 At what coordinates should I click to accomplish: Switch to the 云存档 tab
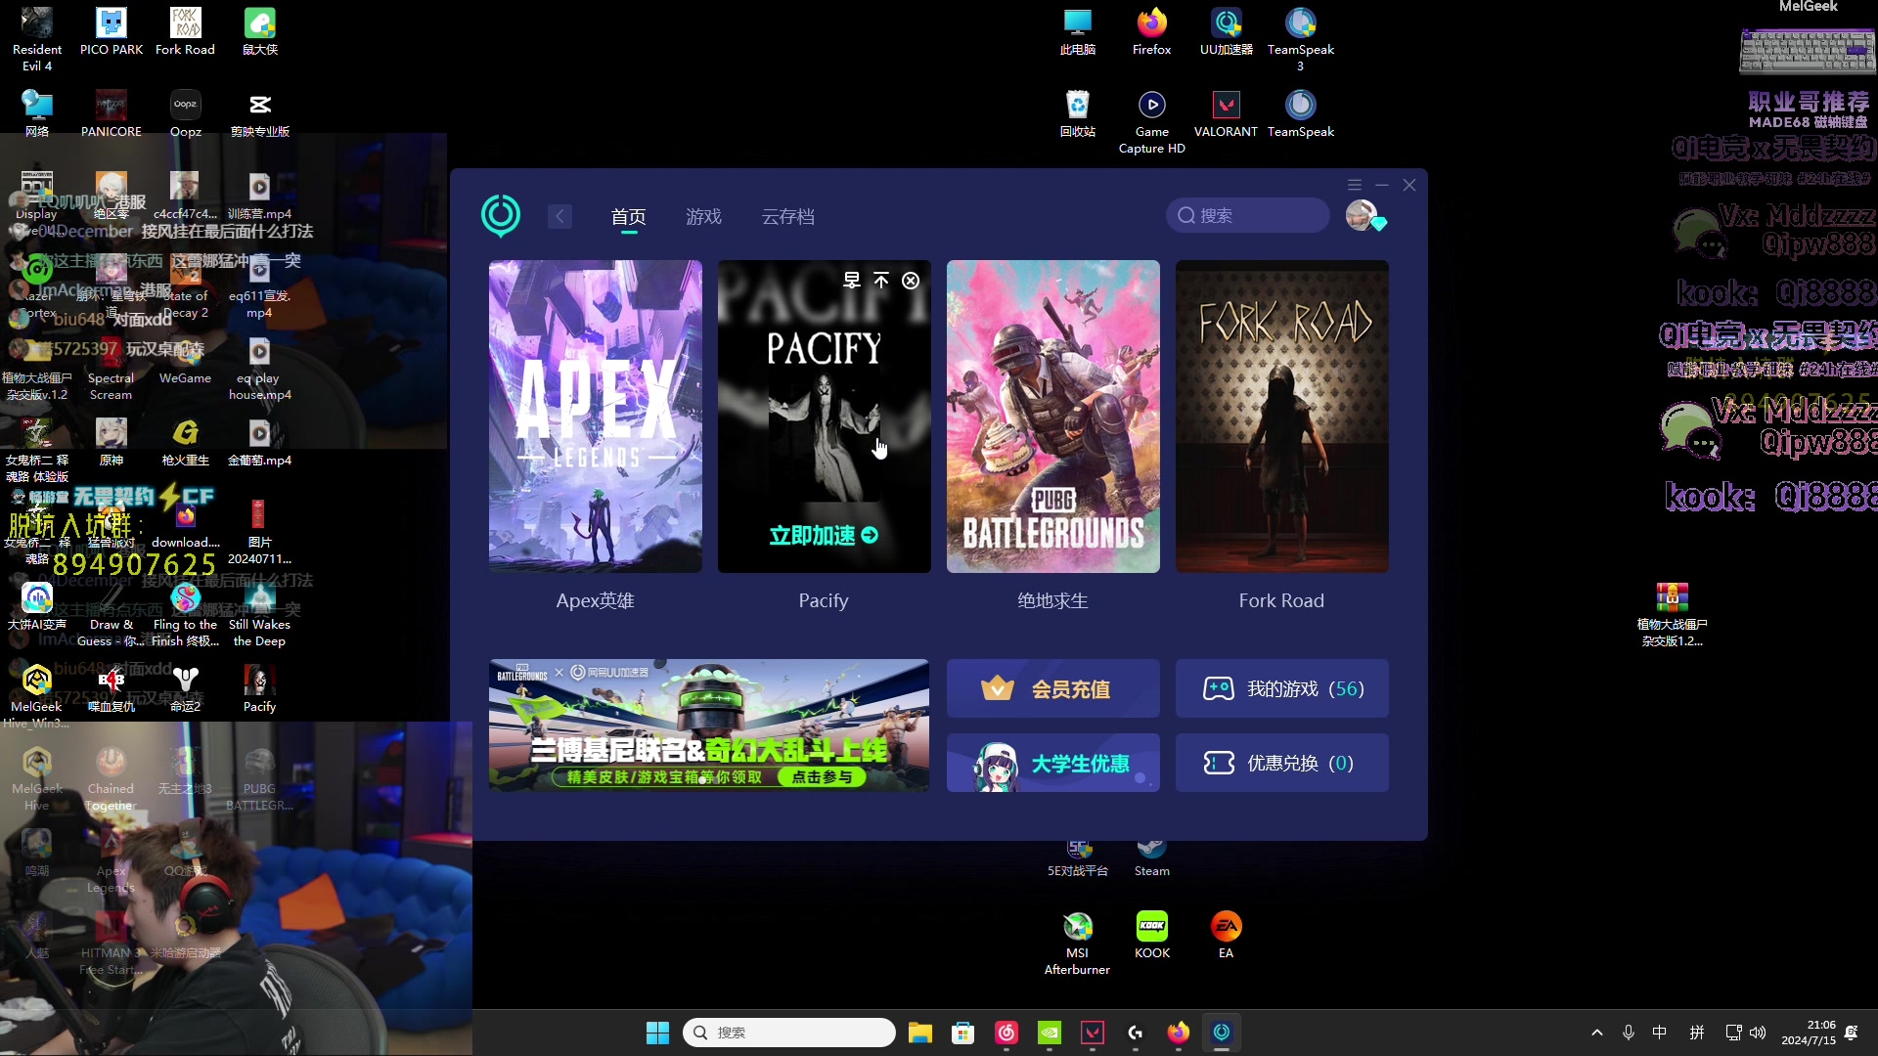coord(788,217)
